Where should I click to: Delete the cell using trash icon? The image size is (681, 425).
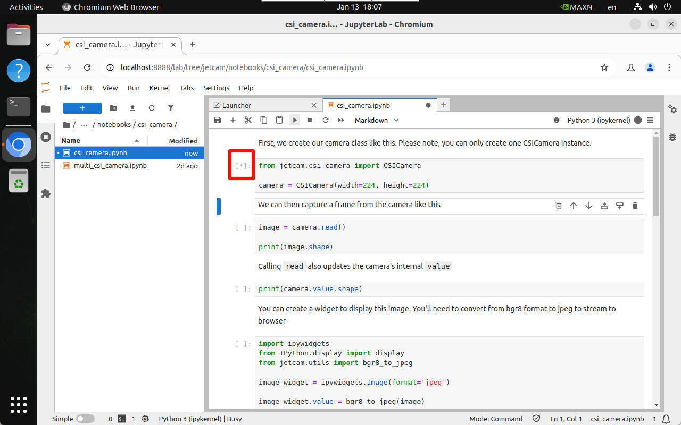click(x=635, y=206)
